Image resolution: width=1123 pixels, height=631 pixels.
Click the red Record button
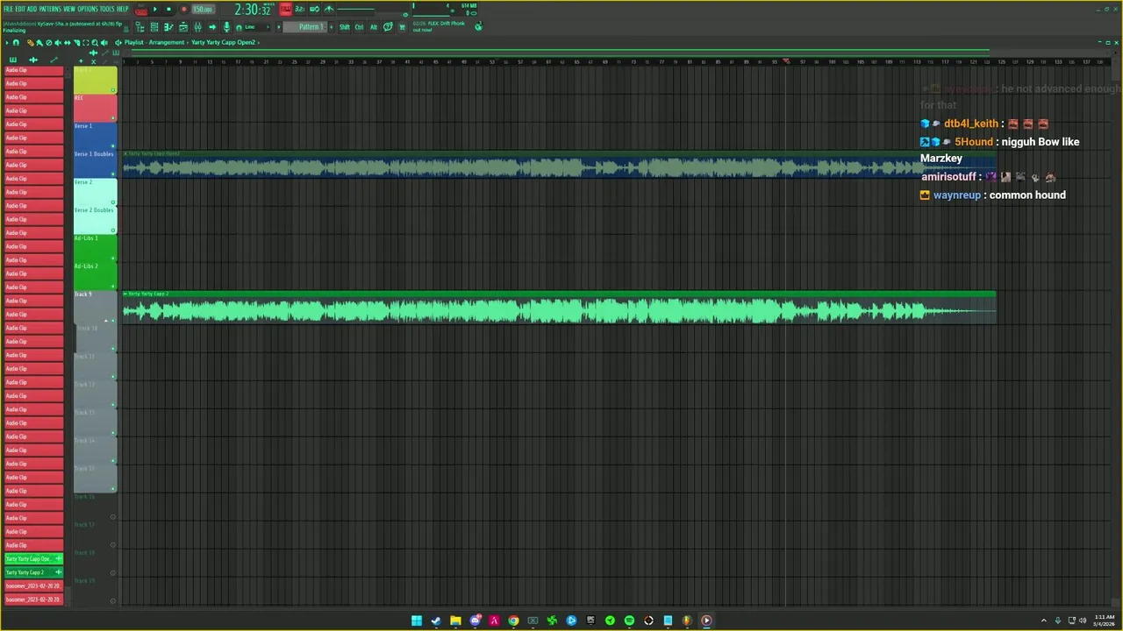(x=184, y=9)
